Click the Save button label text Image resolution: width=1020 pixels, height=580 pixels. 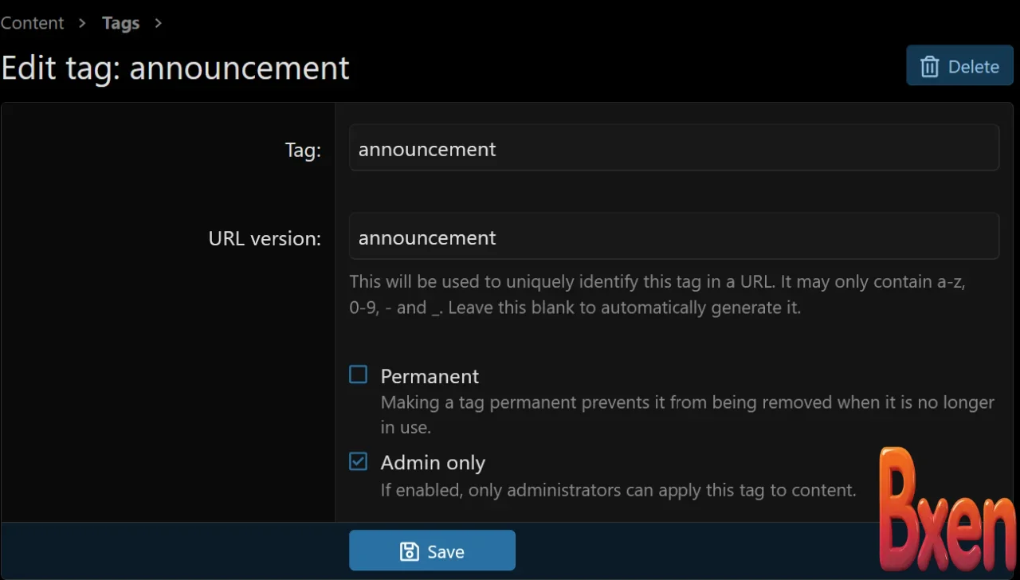click(x=445, y=551)
